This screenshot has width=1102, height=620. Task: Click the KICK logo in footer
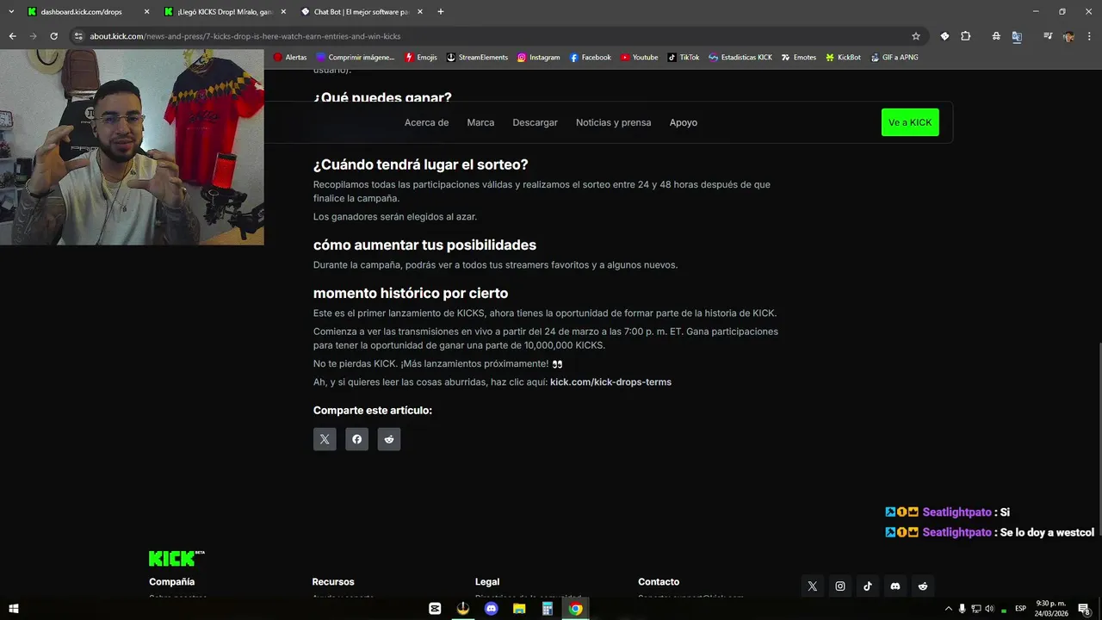176,559
